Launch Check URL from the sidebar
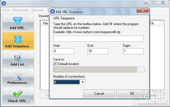 click(x=18, y=96)
